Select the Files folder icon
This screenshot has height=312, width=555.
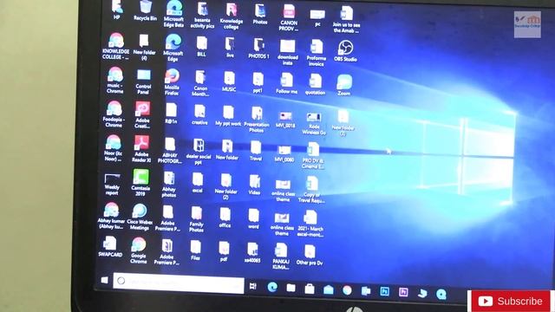click(195, 250)
